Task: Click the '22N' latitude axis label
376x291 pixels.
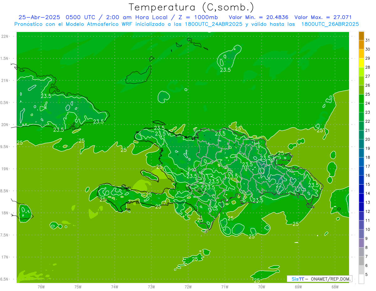Action: coord(5,36)
